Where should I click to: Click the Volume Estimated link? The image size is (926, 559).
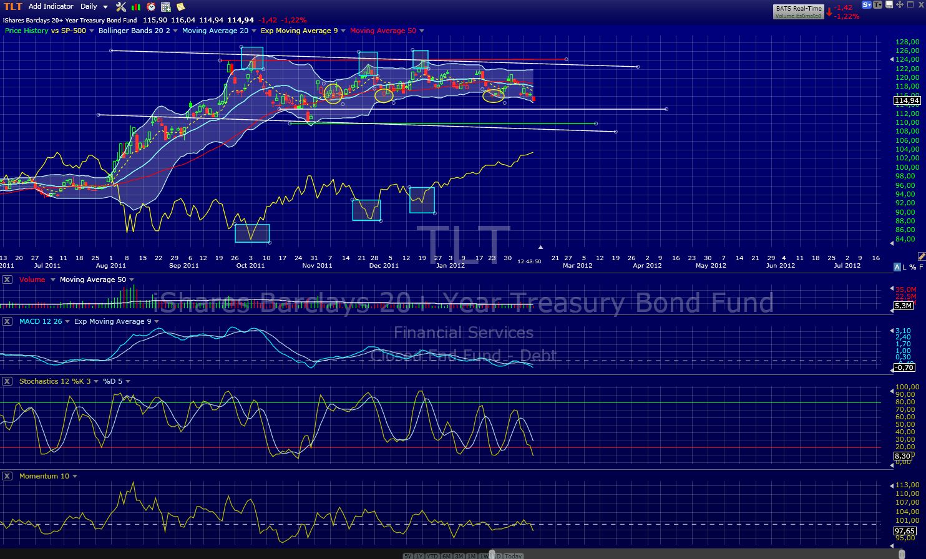tap(799, 16)
